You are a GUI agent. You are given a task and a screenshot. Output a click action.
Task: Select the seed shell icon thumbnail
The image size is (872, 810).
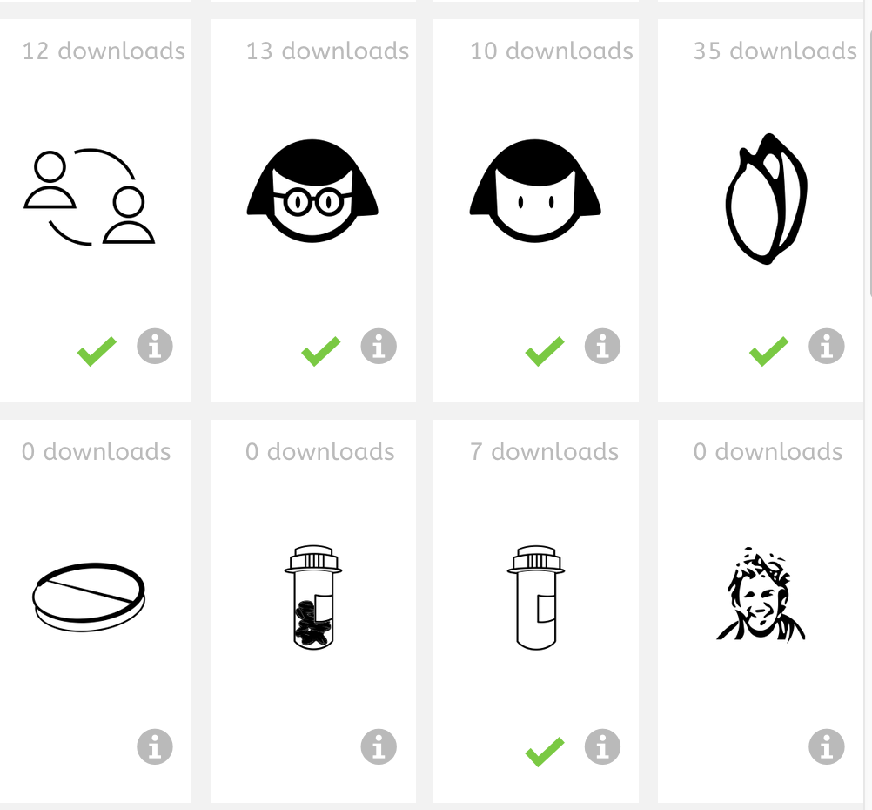click(x=767, y=199)
